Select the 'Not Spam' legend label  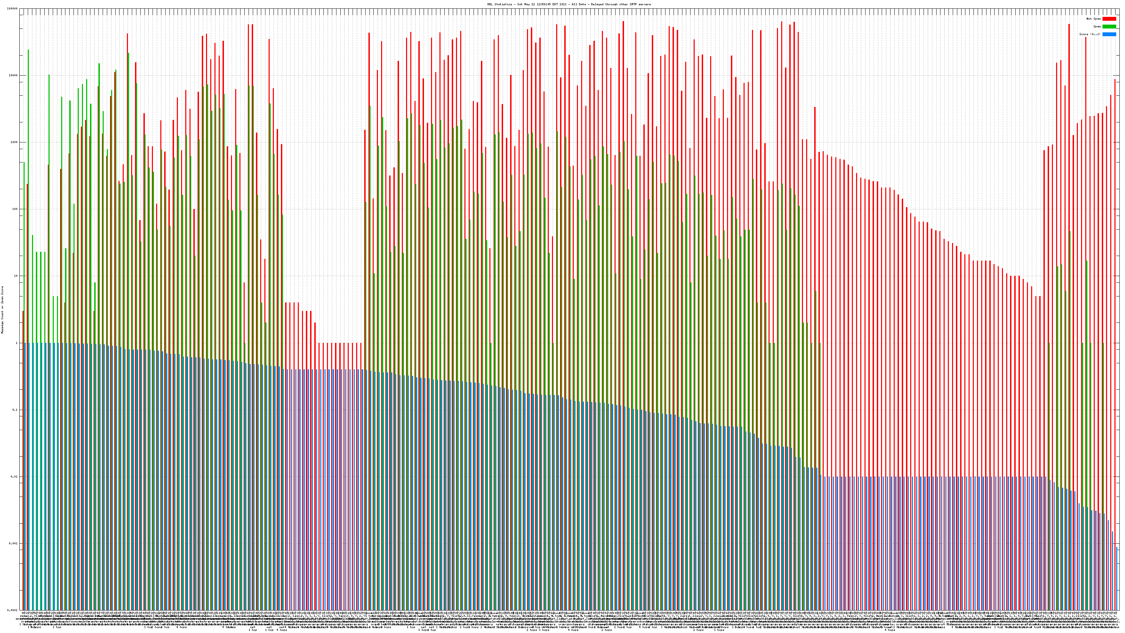(1094, 19)
